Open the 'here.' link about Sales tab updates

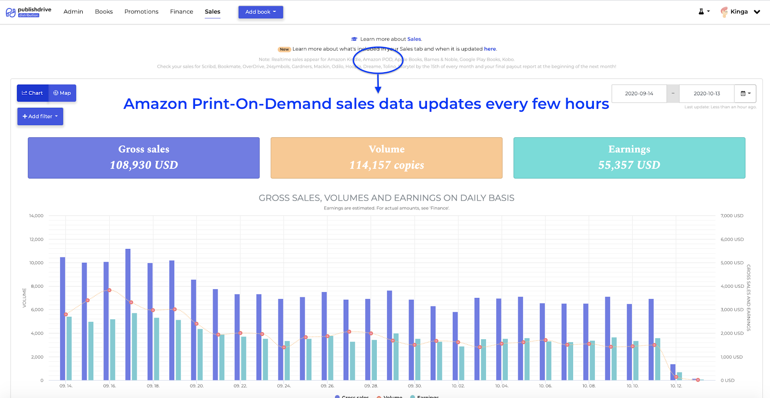tap(490, 49)
